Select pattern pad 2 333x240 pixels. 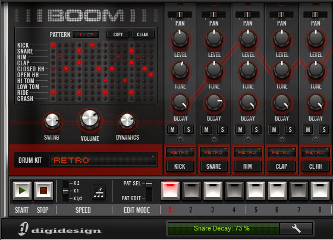pos(191,191)
